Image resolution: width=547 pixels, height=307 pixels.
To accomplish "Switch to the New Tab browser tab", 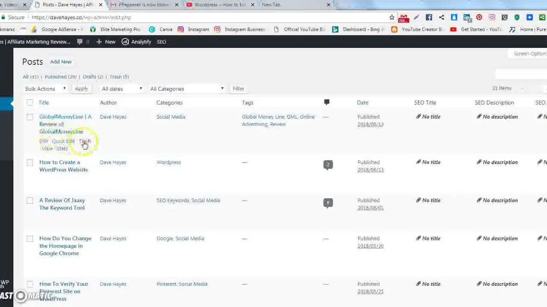I will (295, 5).
